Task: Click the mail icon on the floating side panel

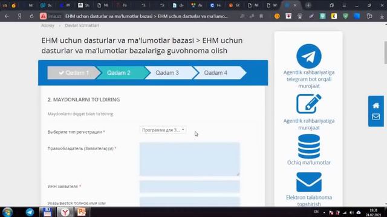Action: 376,116
